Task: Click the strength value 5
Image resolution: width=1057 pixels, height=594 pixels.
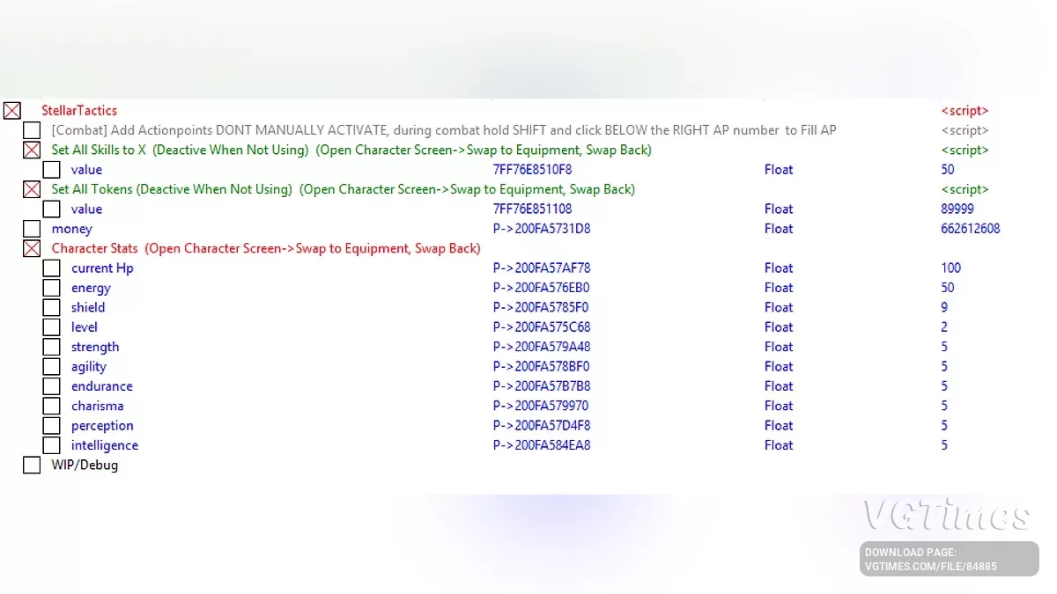Action: [x=944, y=347]
